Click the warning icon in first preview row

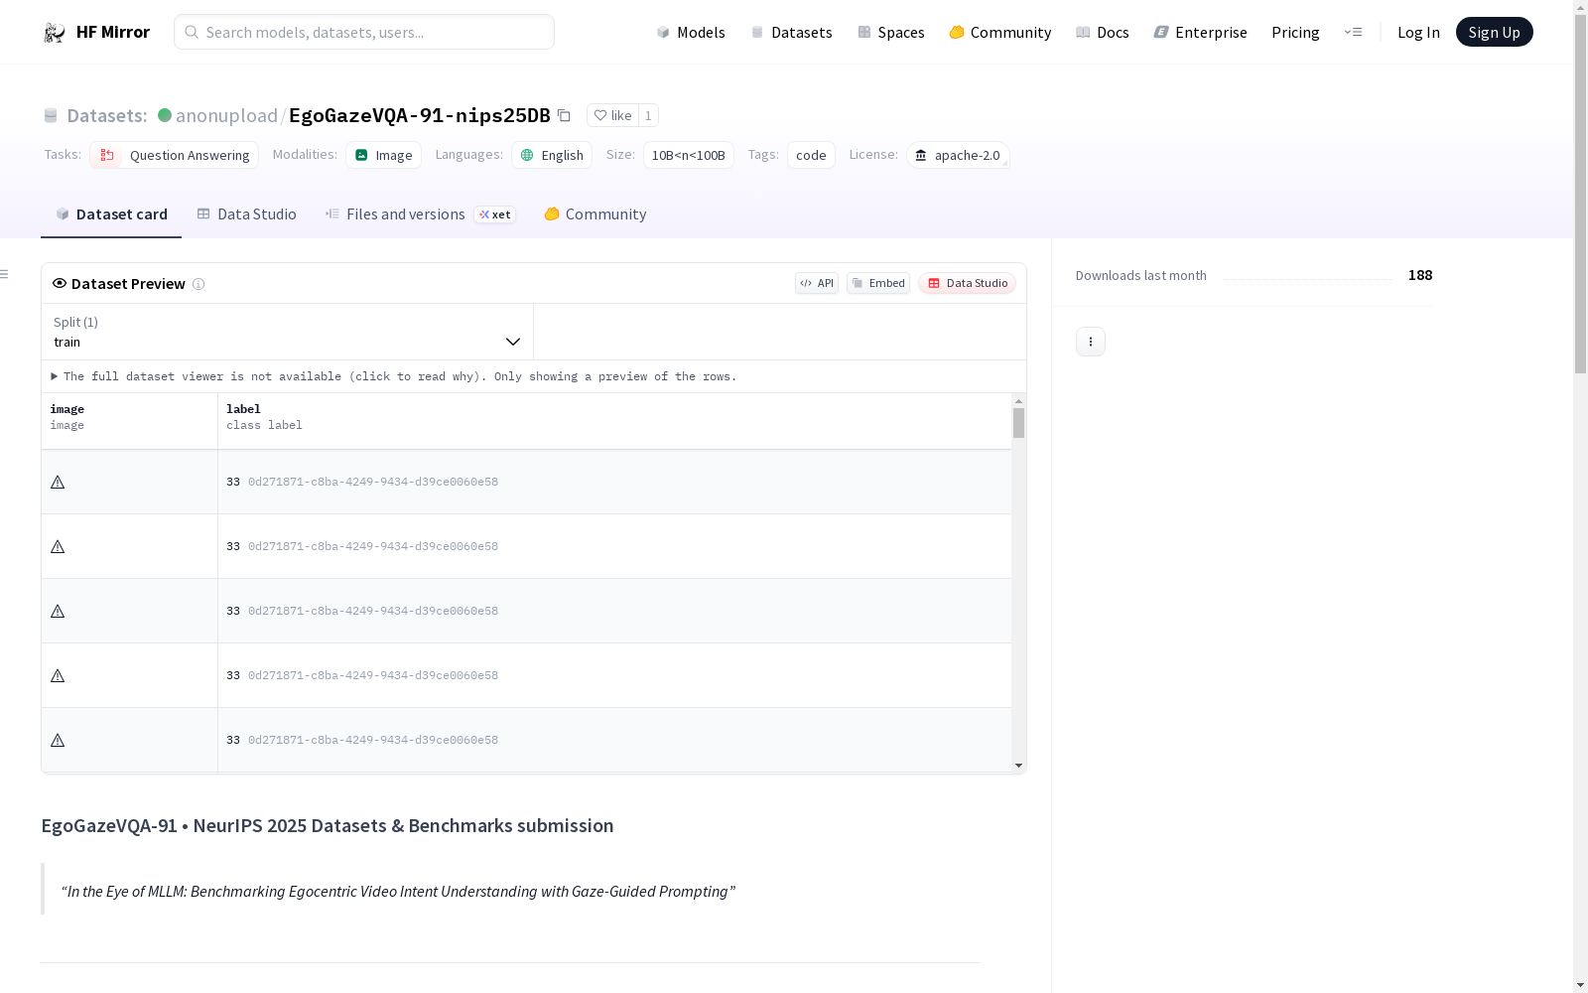click(x=58, y=483)
